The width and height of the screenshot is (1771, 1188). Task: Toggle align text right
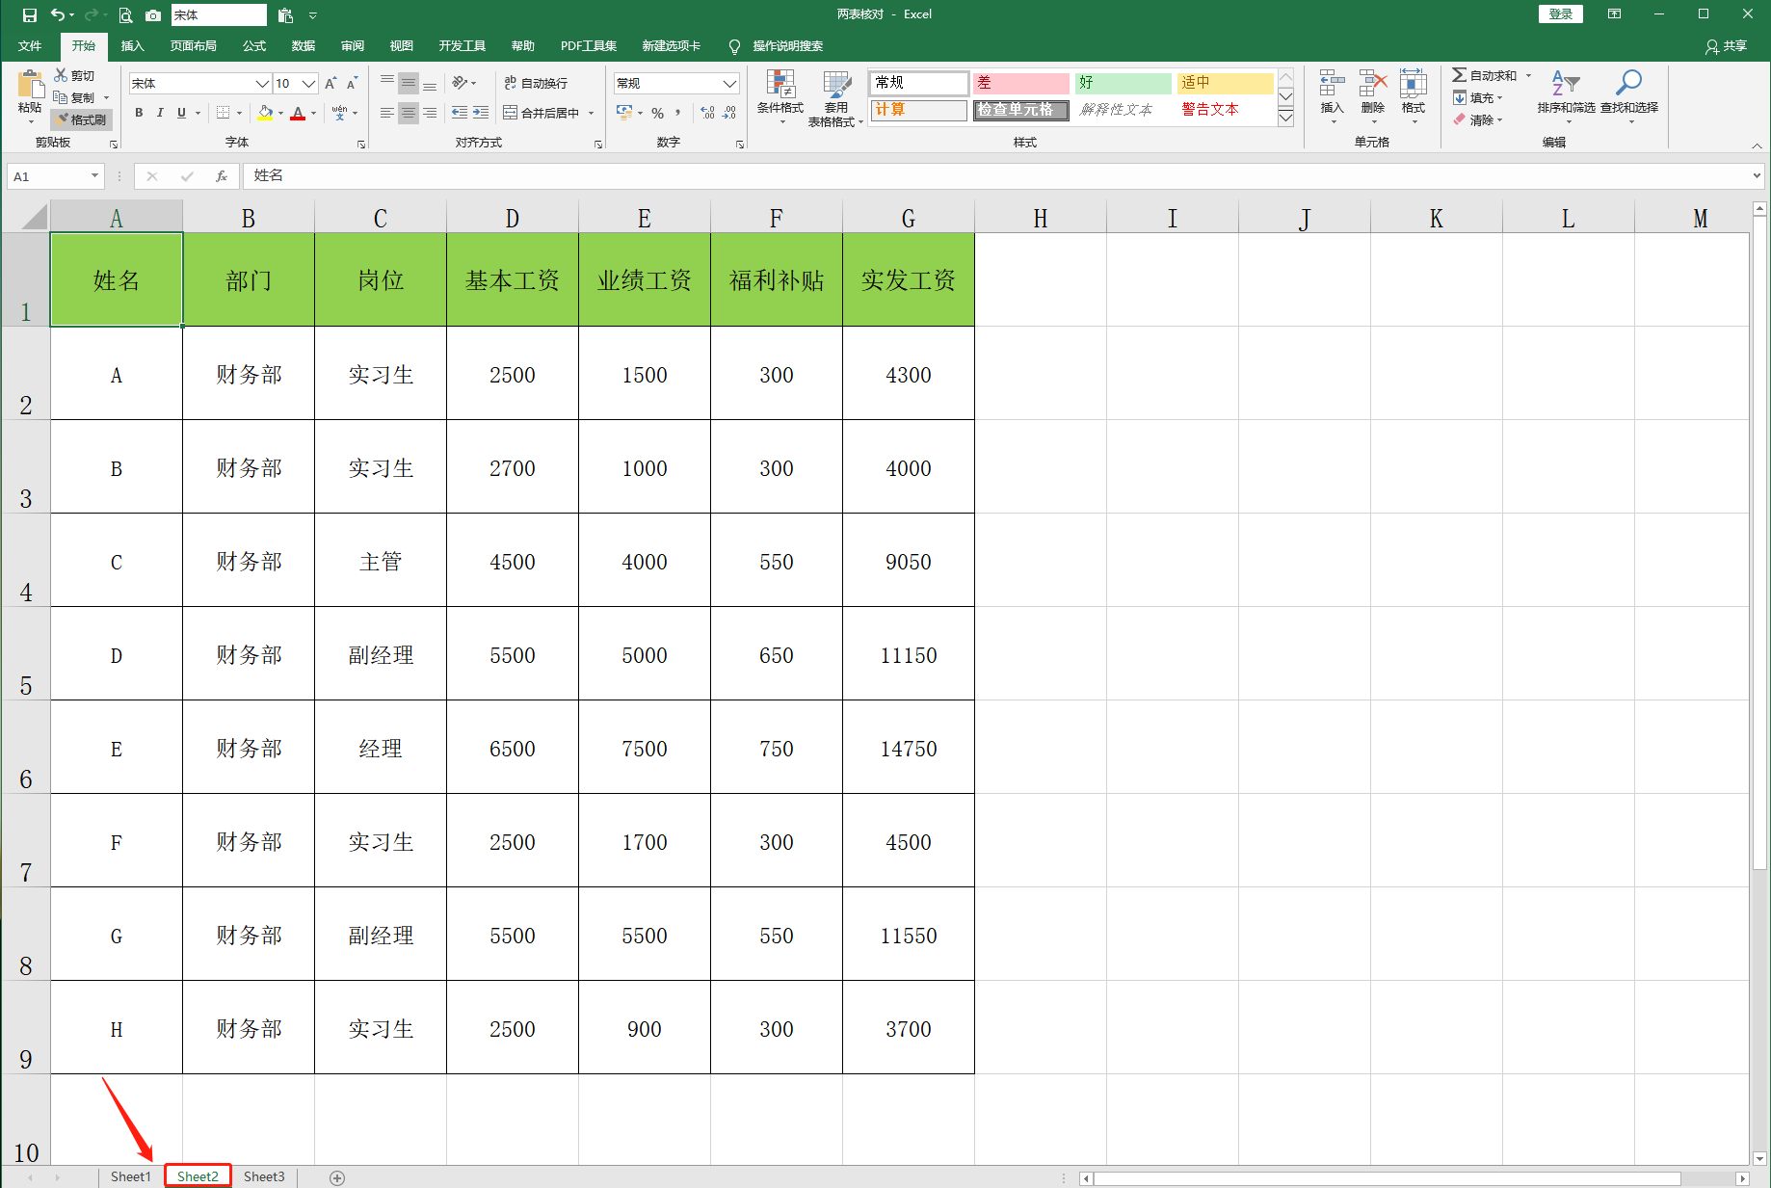pos(430,113)
